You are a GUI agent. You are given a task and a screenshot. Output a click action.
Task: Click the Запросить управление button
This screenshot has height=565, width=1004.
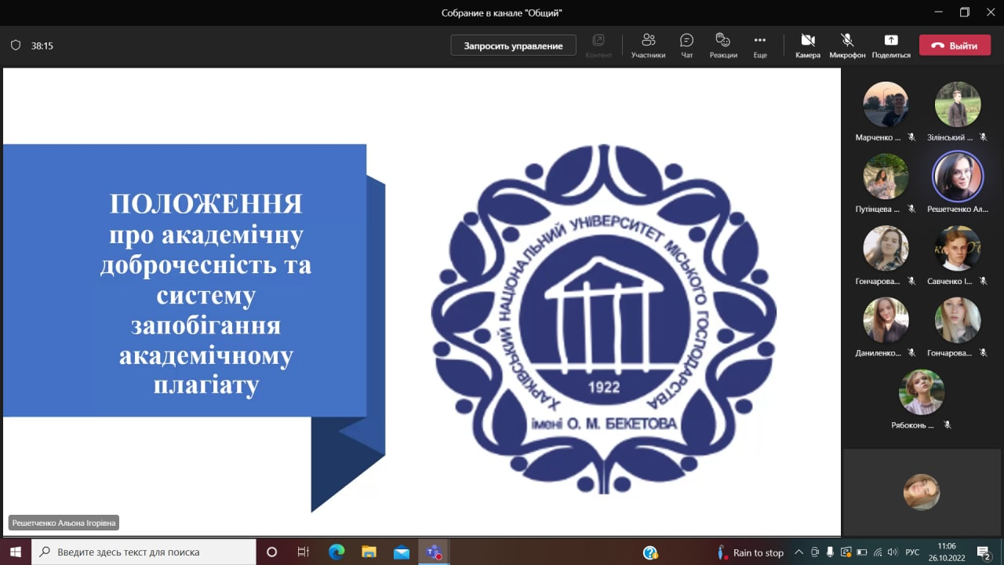(513, 46)
